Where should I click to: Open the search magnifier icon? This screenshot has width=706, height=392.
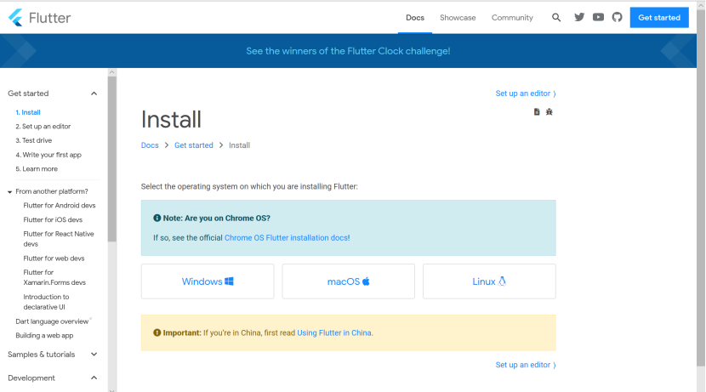556,18
